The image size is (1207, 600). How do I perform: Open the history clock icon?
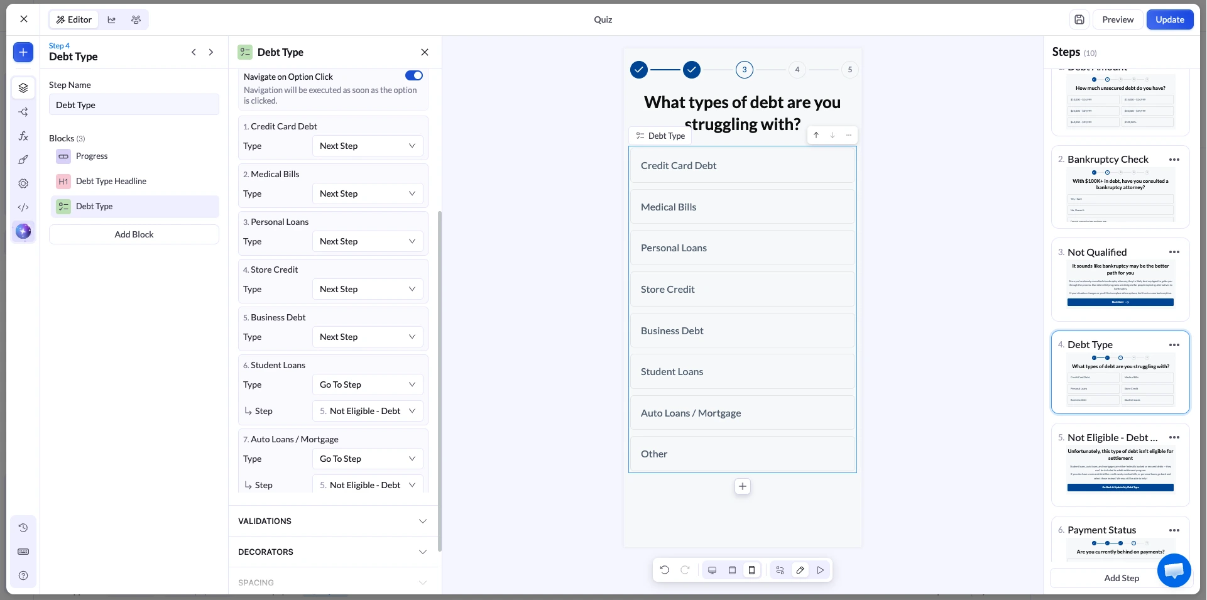coord(23,528)
